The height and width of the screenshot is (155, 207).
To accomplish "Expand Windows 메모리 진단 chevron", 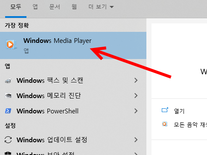I will pos(136,96).
